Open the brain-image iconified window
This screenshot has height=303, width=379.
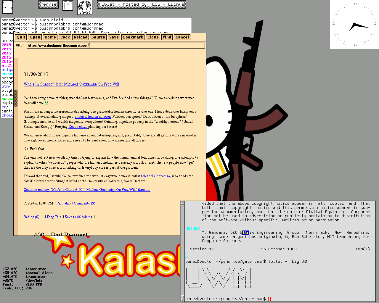pos(85,7)
